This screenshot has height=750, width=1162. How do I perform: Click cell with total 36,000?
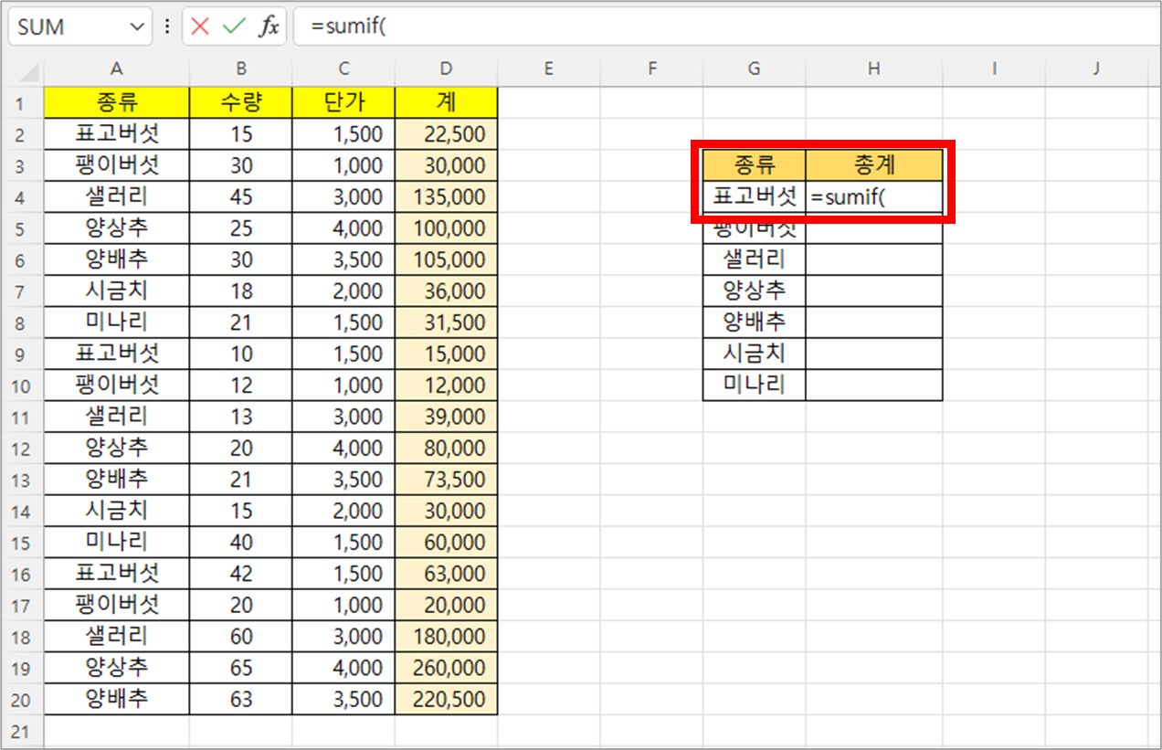(446, 291)
